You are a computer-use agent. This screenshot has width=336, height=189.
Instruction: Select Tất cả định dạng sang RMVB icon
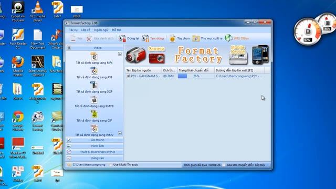(x=94, y=100)
